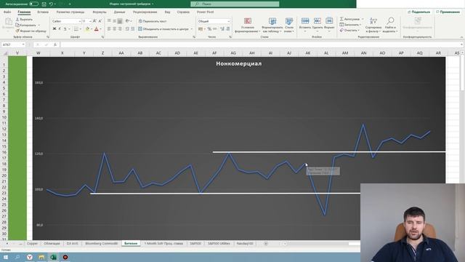Open Excel from the Windows taskbar
The height and width of the screenshot is (262, 465).
pos(53,257)
